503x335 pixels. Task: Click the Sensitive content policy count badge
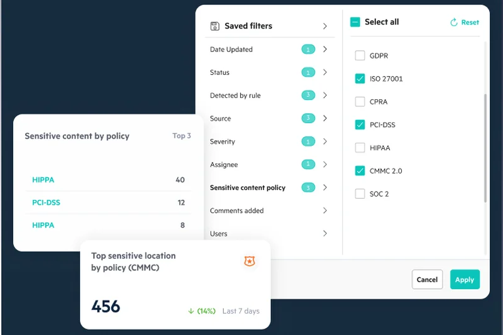(x=308, y=187)
